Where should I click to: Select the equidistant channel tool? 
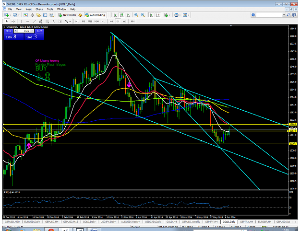41,21
